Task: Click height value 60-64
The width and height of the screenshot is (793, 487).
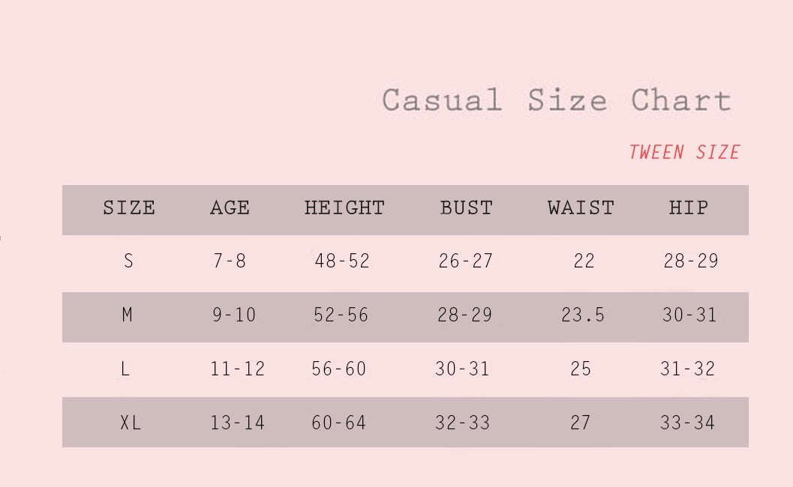Action: 339,423
